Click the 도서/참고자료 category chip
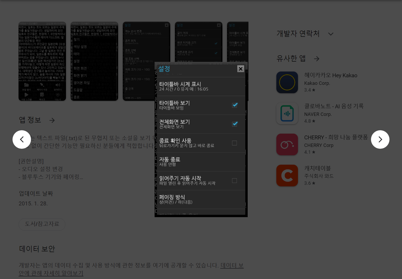This screenshot has height=279, width=402. [x=42, y=224]
